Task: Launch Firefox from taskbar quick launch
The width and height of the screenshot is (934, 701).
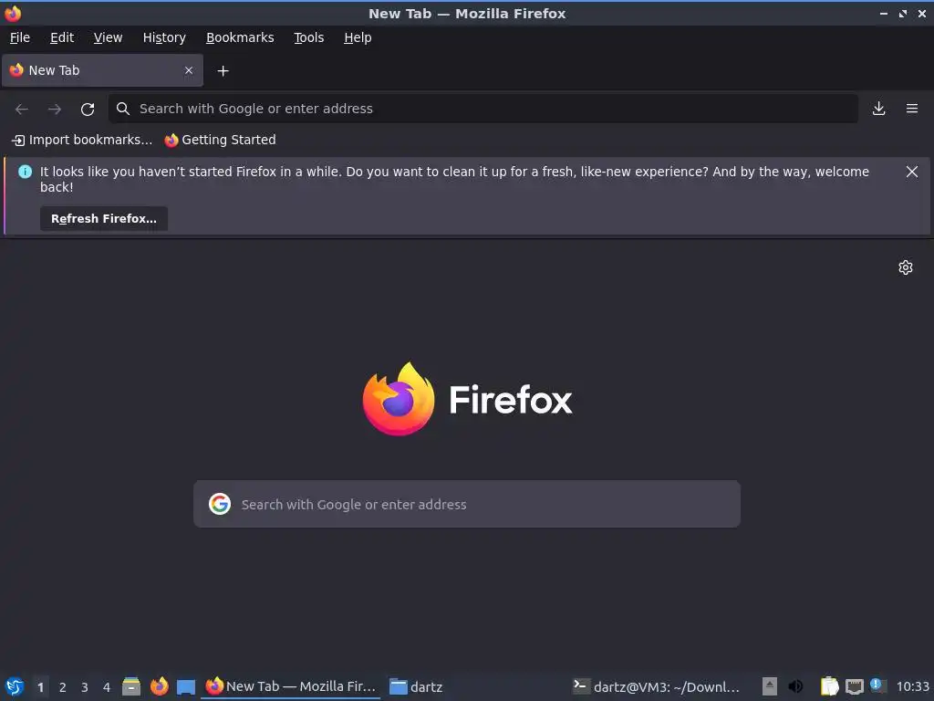Action: pos(159,686)
